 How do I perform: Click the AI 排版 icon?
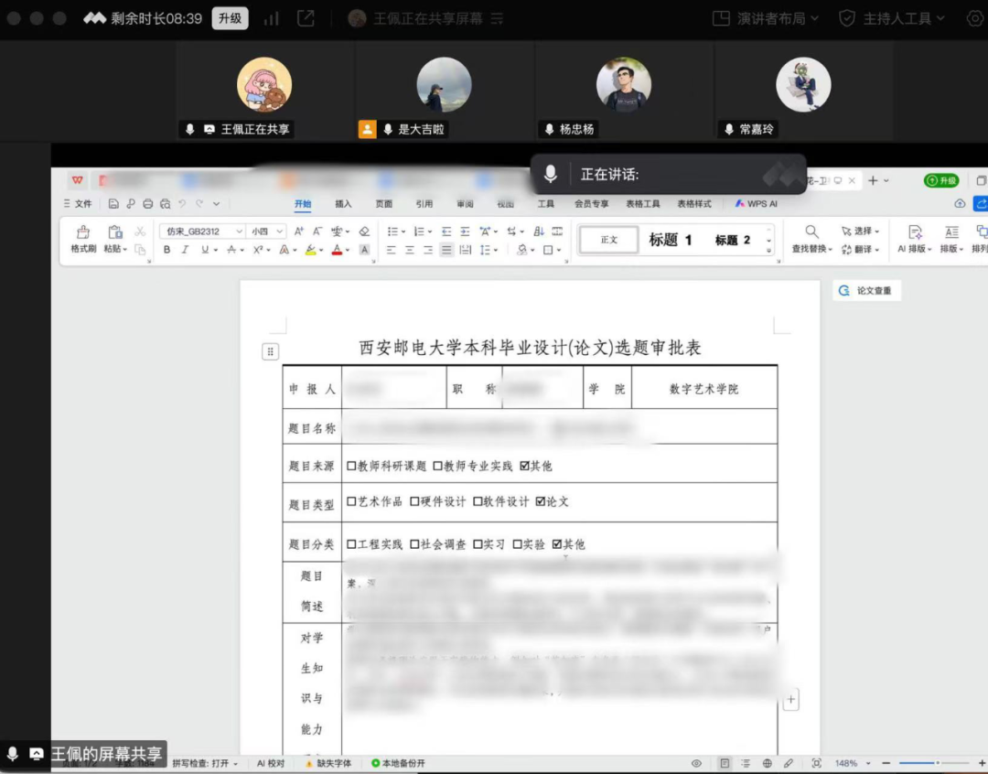[915, 232]
